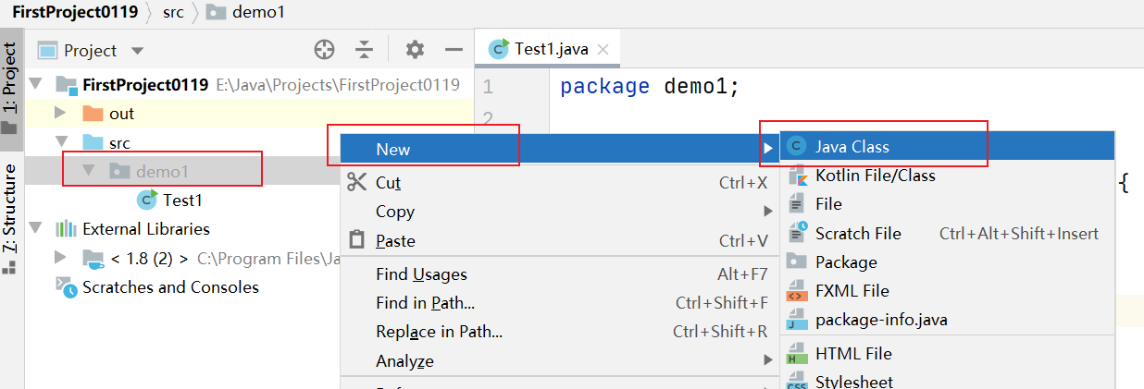Select Java Class from the New submenu
Viewport: 1144px width, 389px height.
(852, 146)
